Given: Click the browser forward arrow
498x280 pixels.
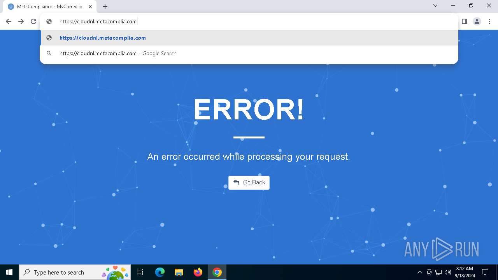Looking at the screenshot, I should coord(21,21).
